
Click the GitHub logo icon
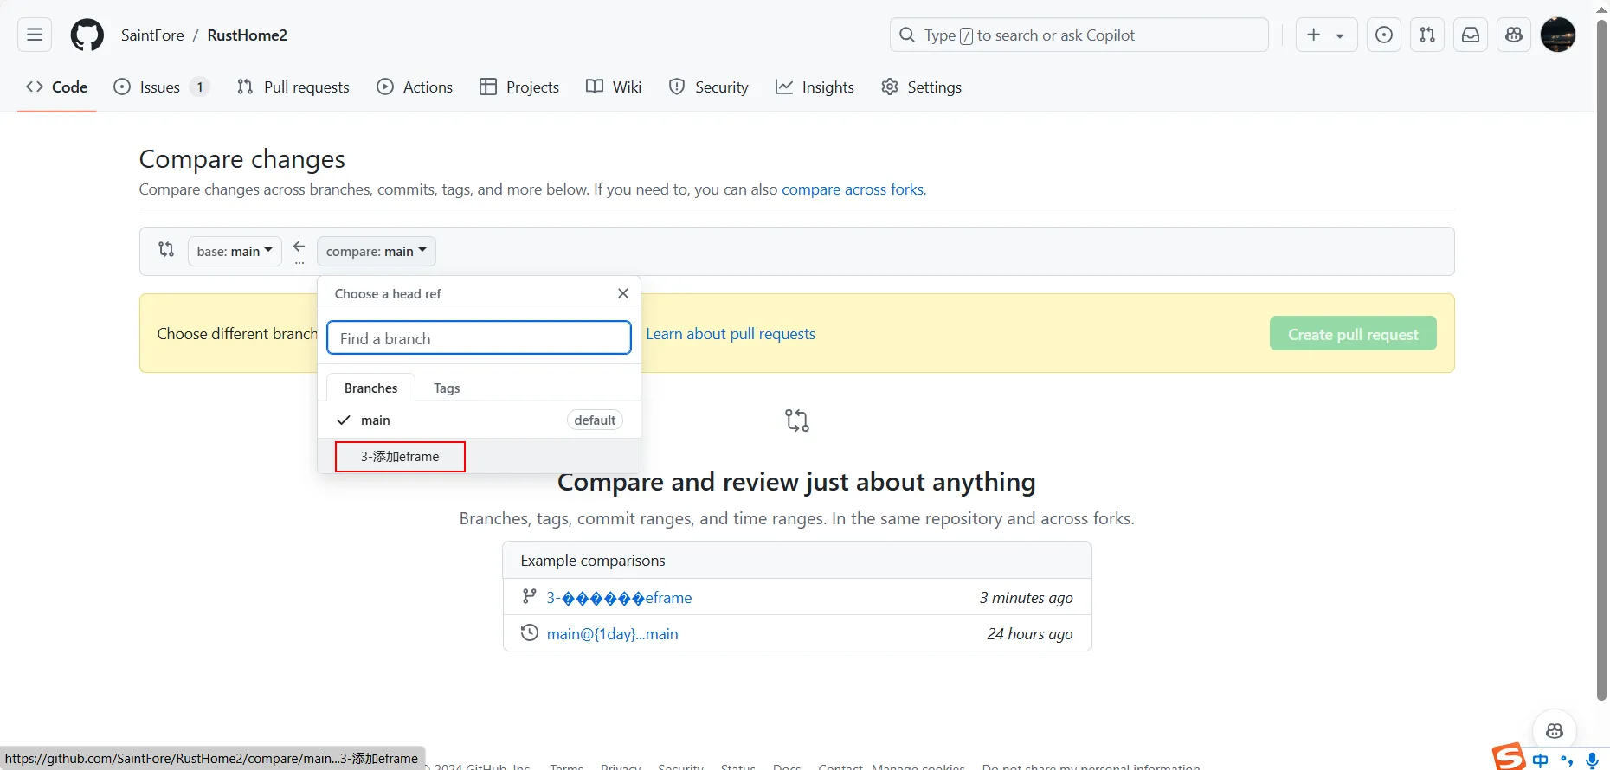[87, 35]
